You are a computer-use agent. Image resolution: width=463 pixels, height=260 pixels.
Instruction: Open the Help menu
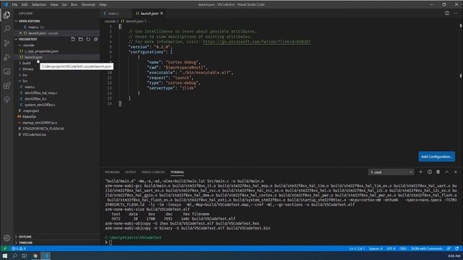click(x=103, y=4)
